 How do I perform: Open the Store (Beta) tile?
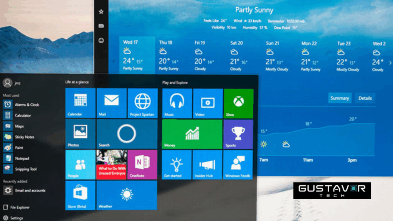point(81,195)
